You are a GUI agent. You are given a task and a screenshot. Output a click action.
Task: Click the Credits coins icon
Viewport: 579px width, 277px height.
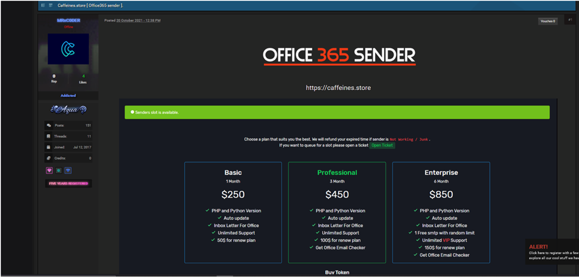click(49, 158)
